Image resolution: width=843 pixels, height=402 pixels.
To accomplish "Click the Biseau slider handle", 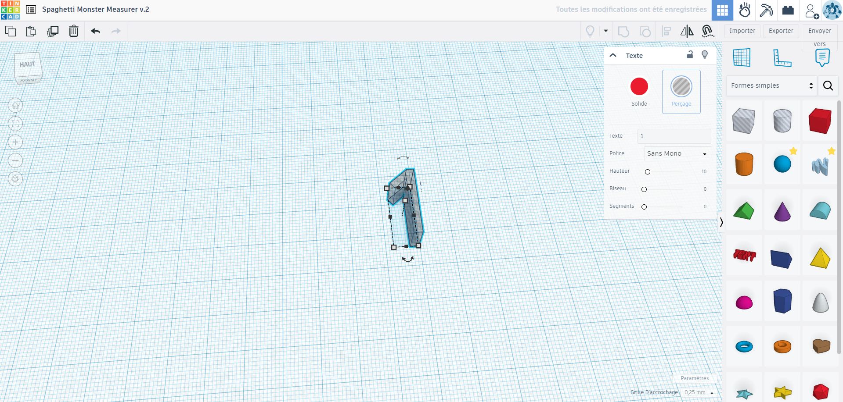I will click(x=644, y=189).
